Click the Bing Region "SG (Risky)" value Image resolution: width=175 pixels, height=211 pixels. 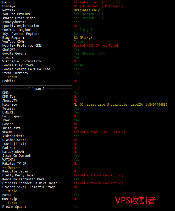coord(83,38)
